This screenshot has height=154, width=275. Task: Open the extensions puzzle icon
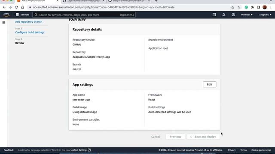click(x=252, y=7)
